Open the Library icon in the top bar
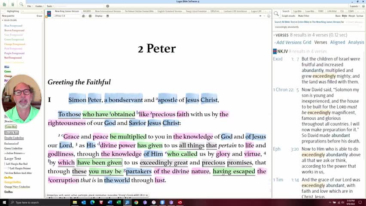 click(x=12, y=4)
